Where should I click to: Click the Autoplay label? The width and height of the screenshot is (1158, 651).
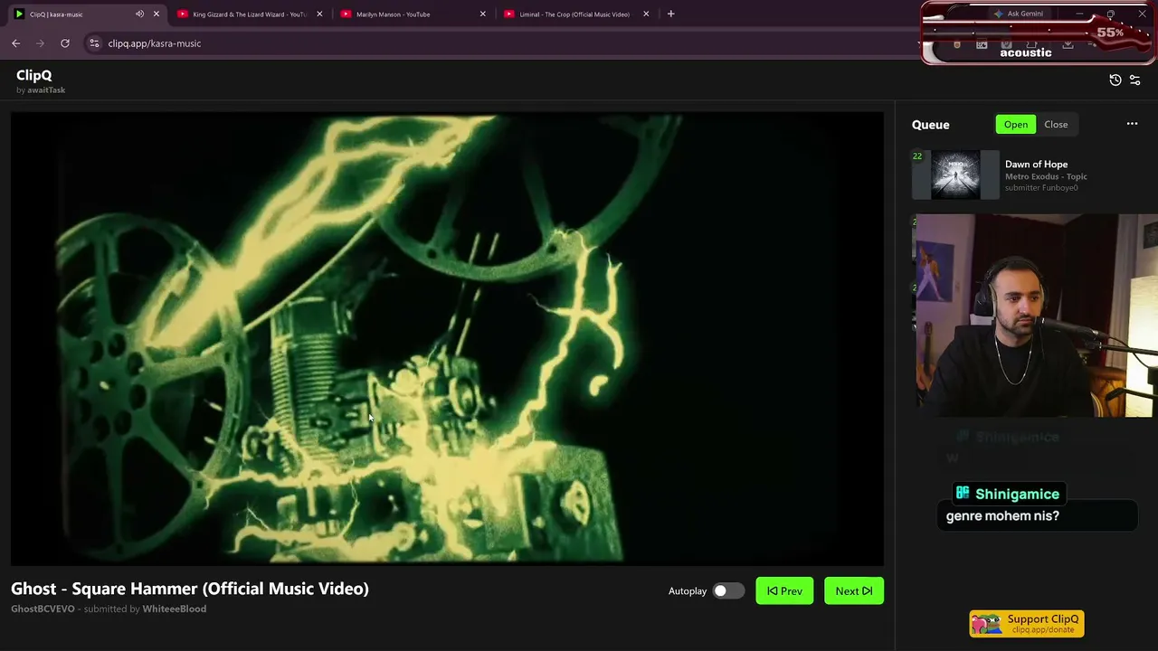pyautogui.click(x=688, y=591)
